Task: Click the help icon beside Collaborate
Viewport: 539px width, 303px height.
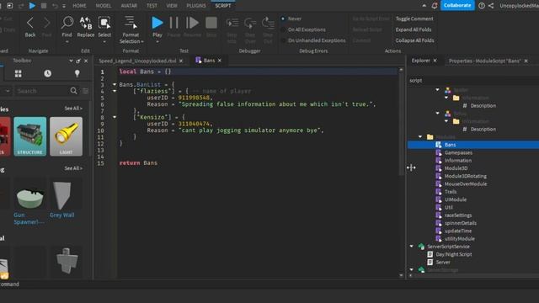Action: 482,6
